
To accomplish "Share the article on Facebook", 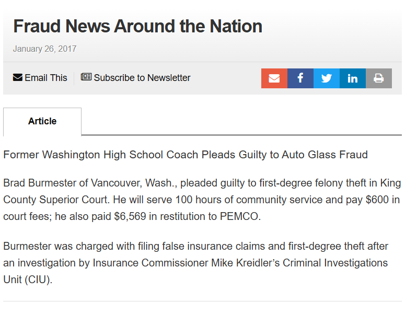I will click(x=300, y=78).
